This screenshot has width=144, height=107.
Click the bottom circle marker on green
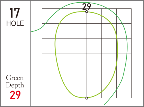(x=87, y=98)
